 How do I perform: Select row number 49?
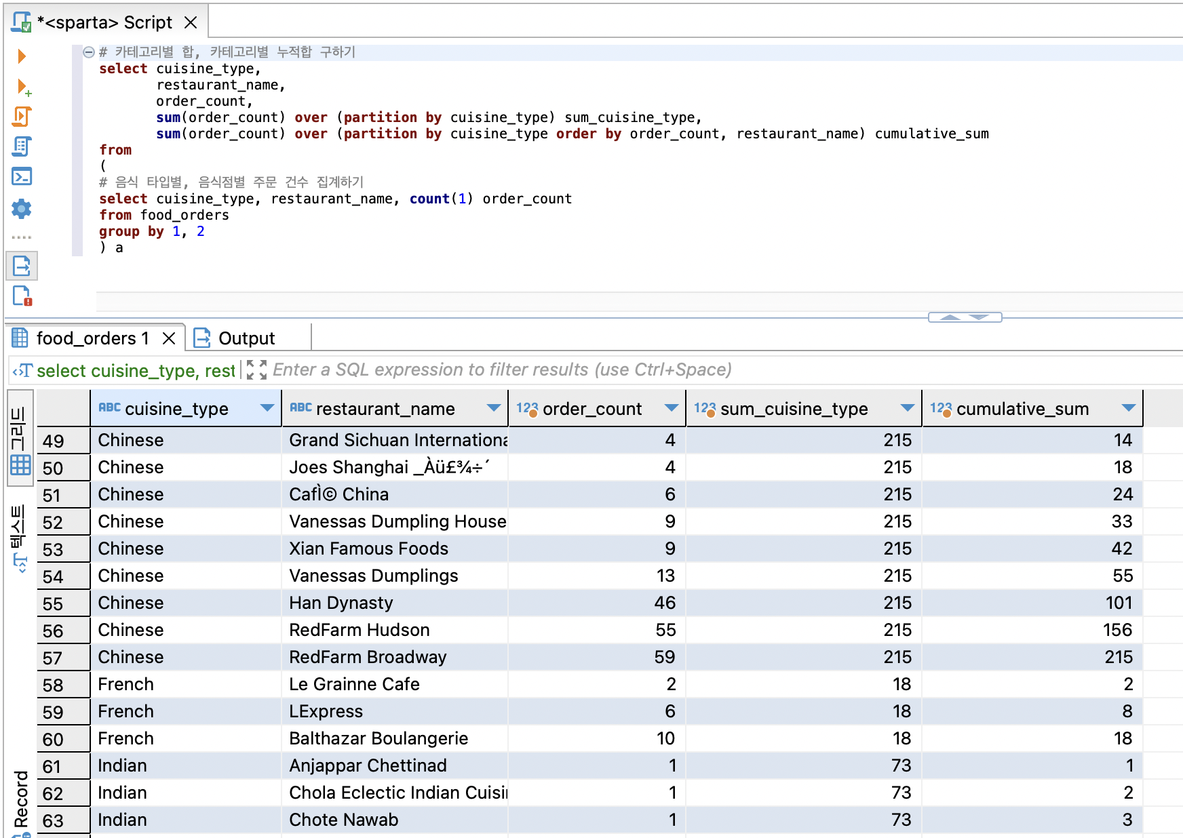point(63,441)
